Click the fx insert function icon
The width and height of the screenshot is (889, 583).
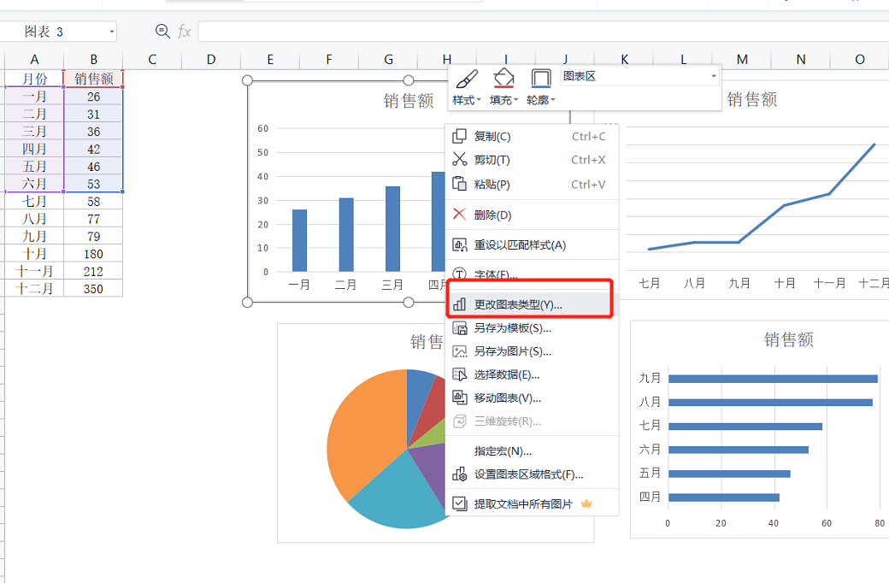pos(184,31)
